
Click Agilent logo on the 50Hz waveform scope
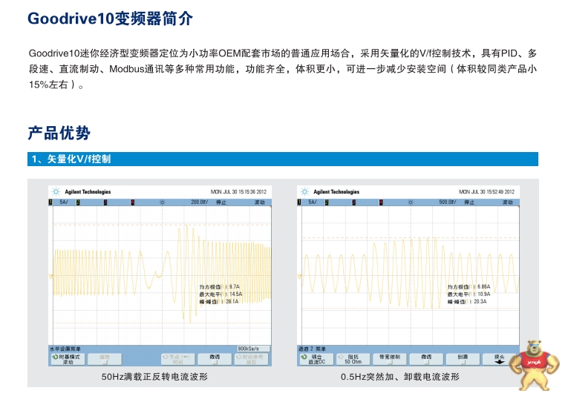[x=56, y=191]
